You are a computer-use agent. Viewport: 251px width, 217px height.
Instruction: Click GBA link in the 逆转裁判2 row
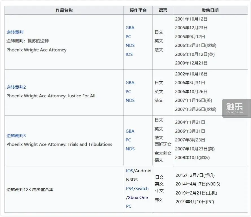[130, 83]
